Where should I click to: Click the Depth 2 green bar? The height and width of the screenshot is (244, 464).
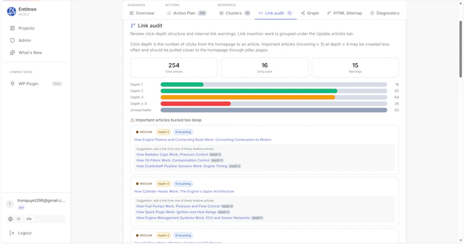(x=249, y=91)
